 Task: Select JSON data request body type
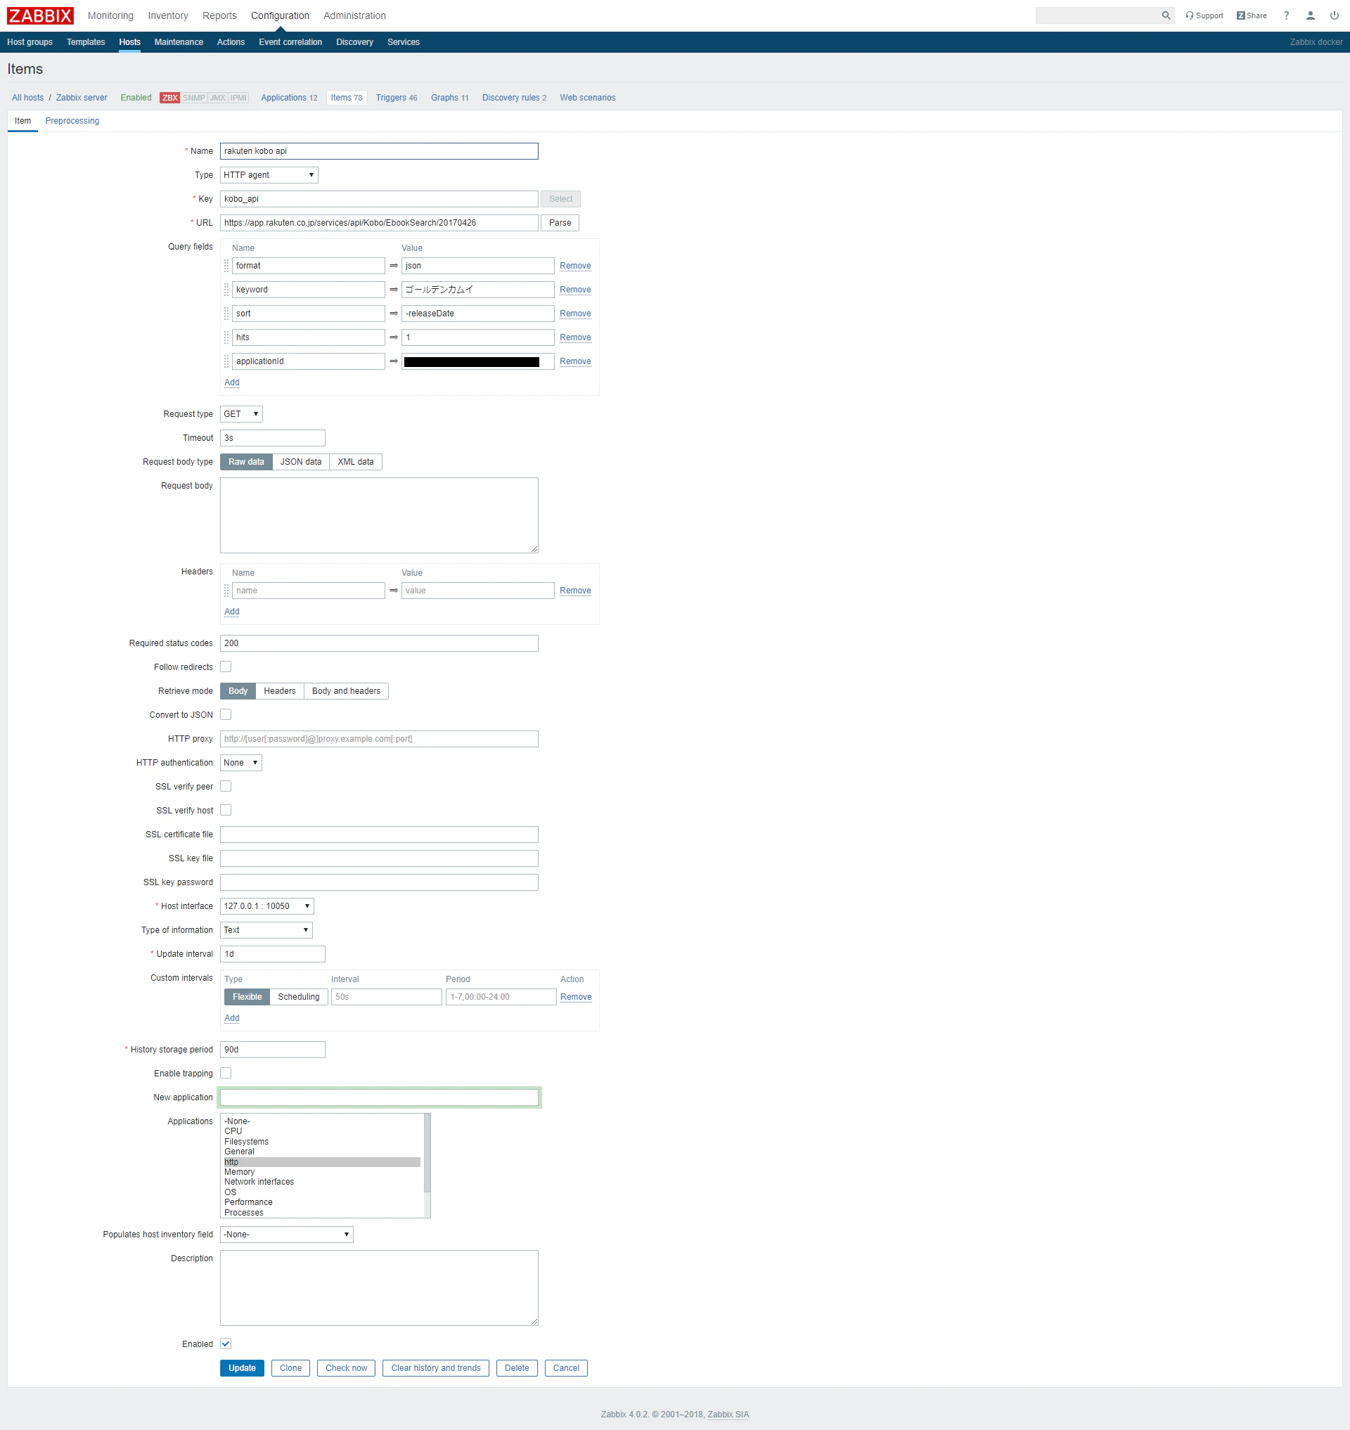(x=301, y=462)
